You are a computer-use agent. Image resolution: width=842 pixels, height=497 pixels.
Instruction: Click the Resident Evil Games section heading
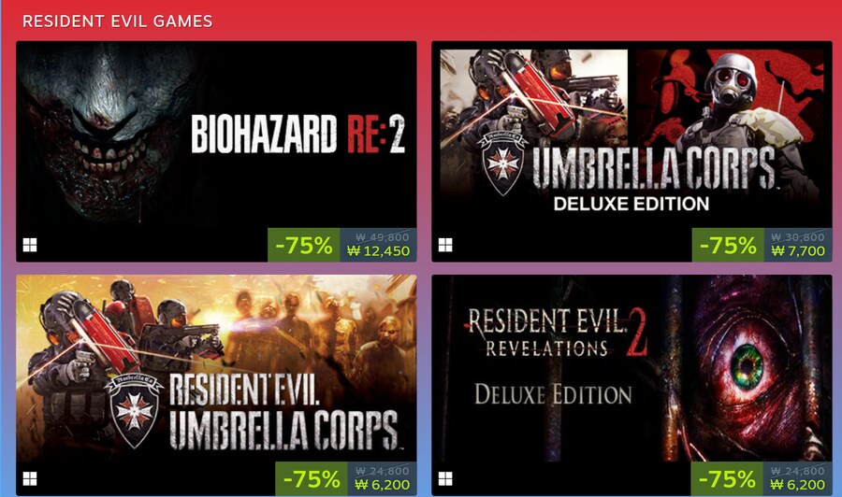point(118,21)
